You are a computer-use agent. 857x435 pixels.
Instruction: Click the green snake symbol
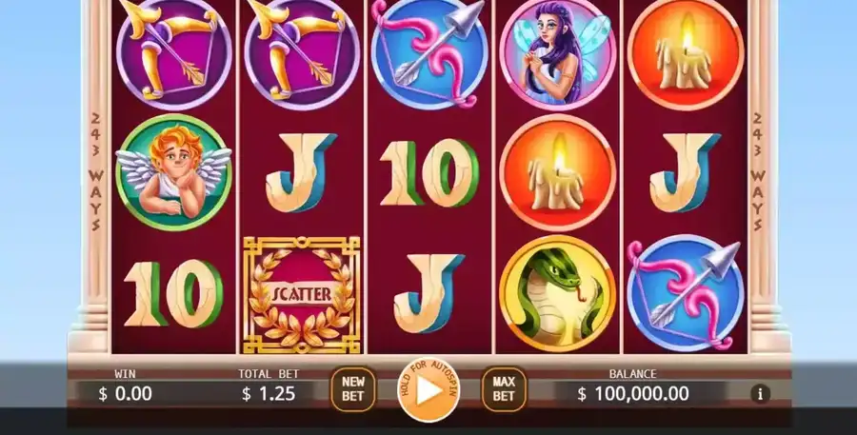[557, 293]
